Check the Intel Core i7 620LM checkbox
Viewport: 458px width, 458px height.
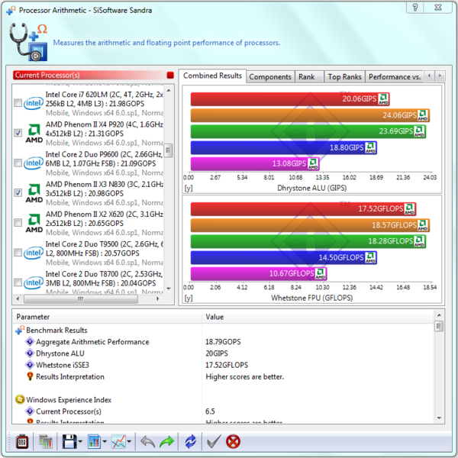coord(18,103)
